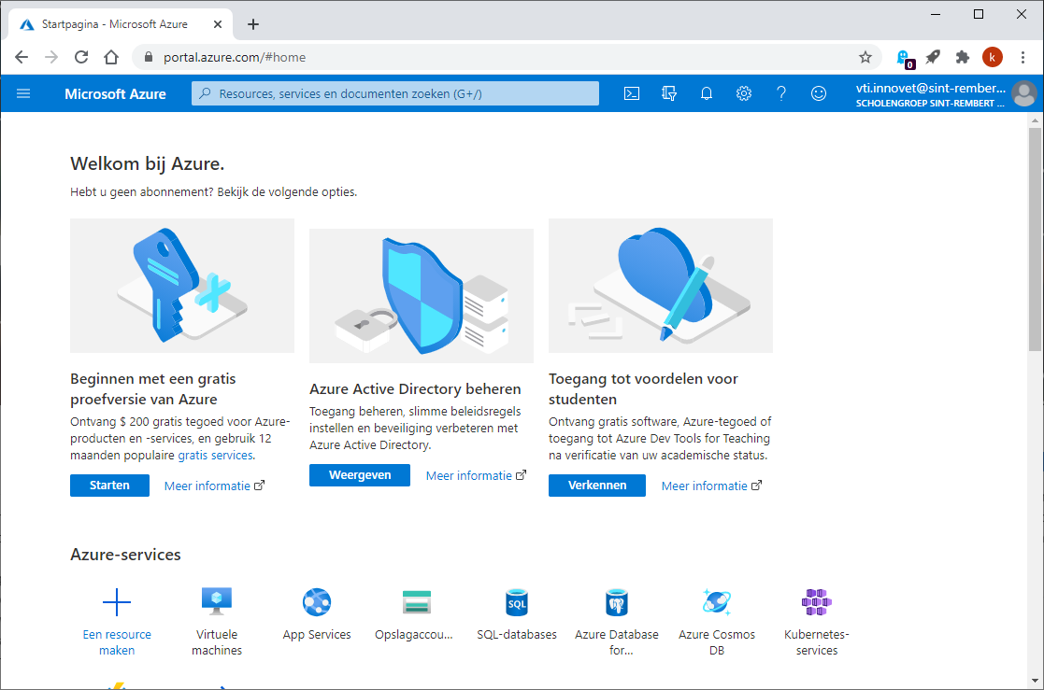Open the Help question mark icon
1044x690 pixels.
click(x=781, y=93)
